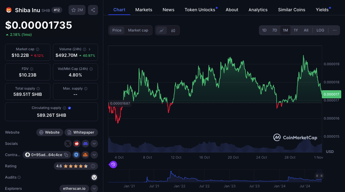Add token to MetaMask fox icon

[85, 155]
